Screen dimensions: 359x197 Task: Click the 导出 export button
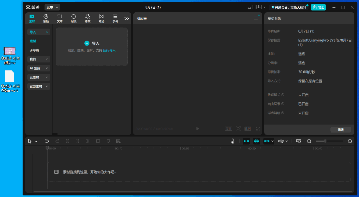(x=318, y=7)
